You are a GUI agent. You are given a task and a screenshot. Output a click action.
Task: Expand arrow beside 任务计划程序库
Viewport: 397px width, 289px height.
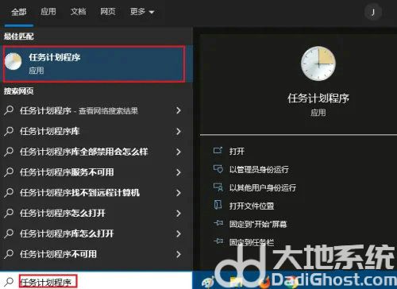point(179,131)
